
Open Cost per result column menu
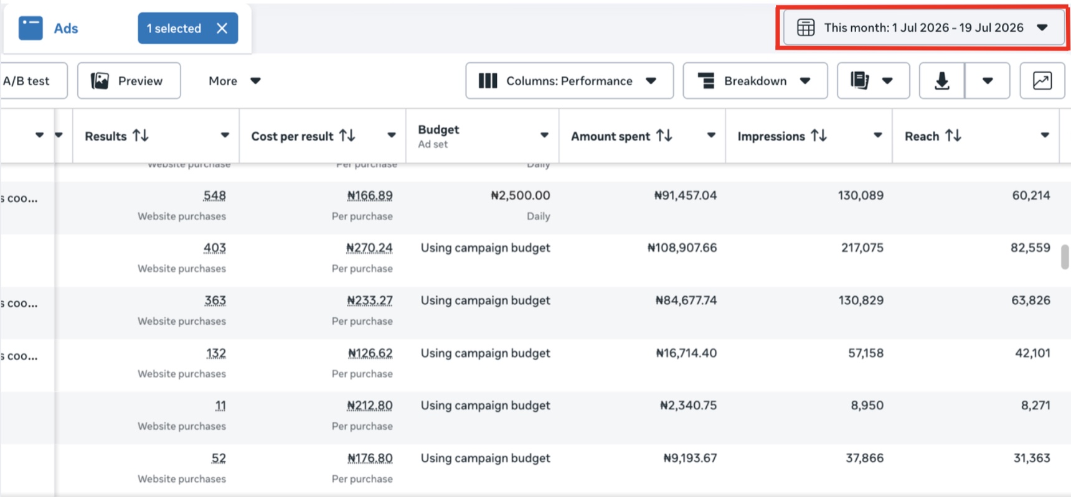(x=392, y=135)
